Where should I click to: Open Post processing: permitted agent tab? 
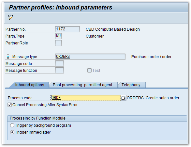point(82,85)
